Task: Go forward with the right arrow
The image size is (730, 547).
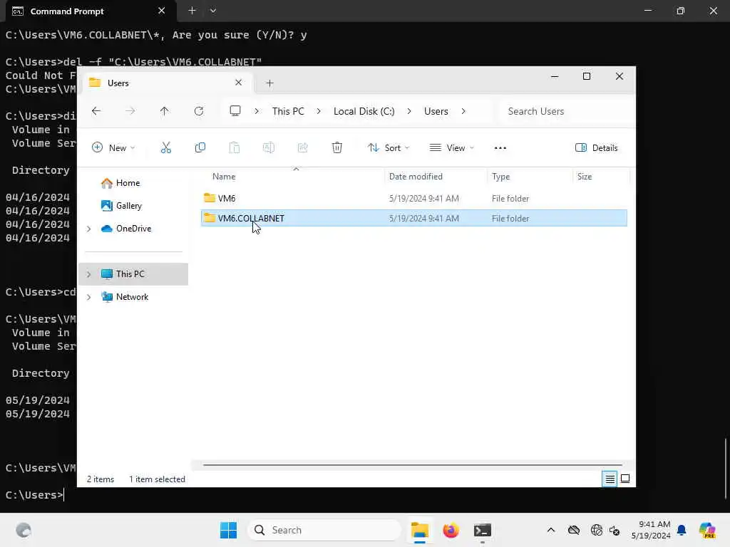Action: (x=130, y=111)
